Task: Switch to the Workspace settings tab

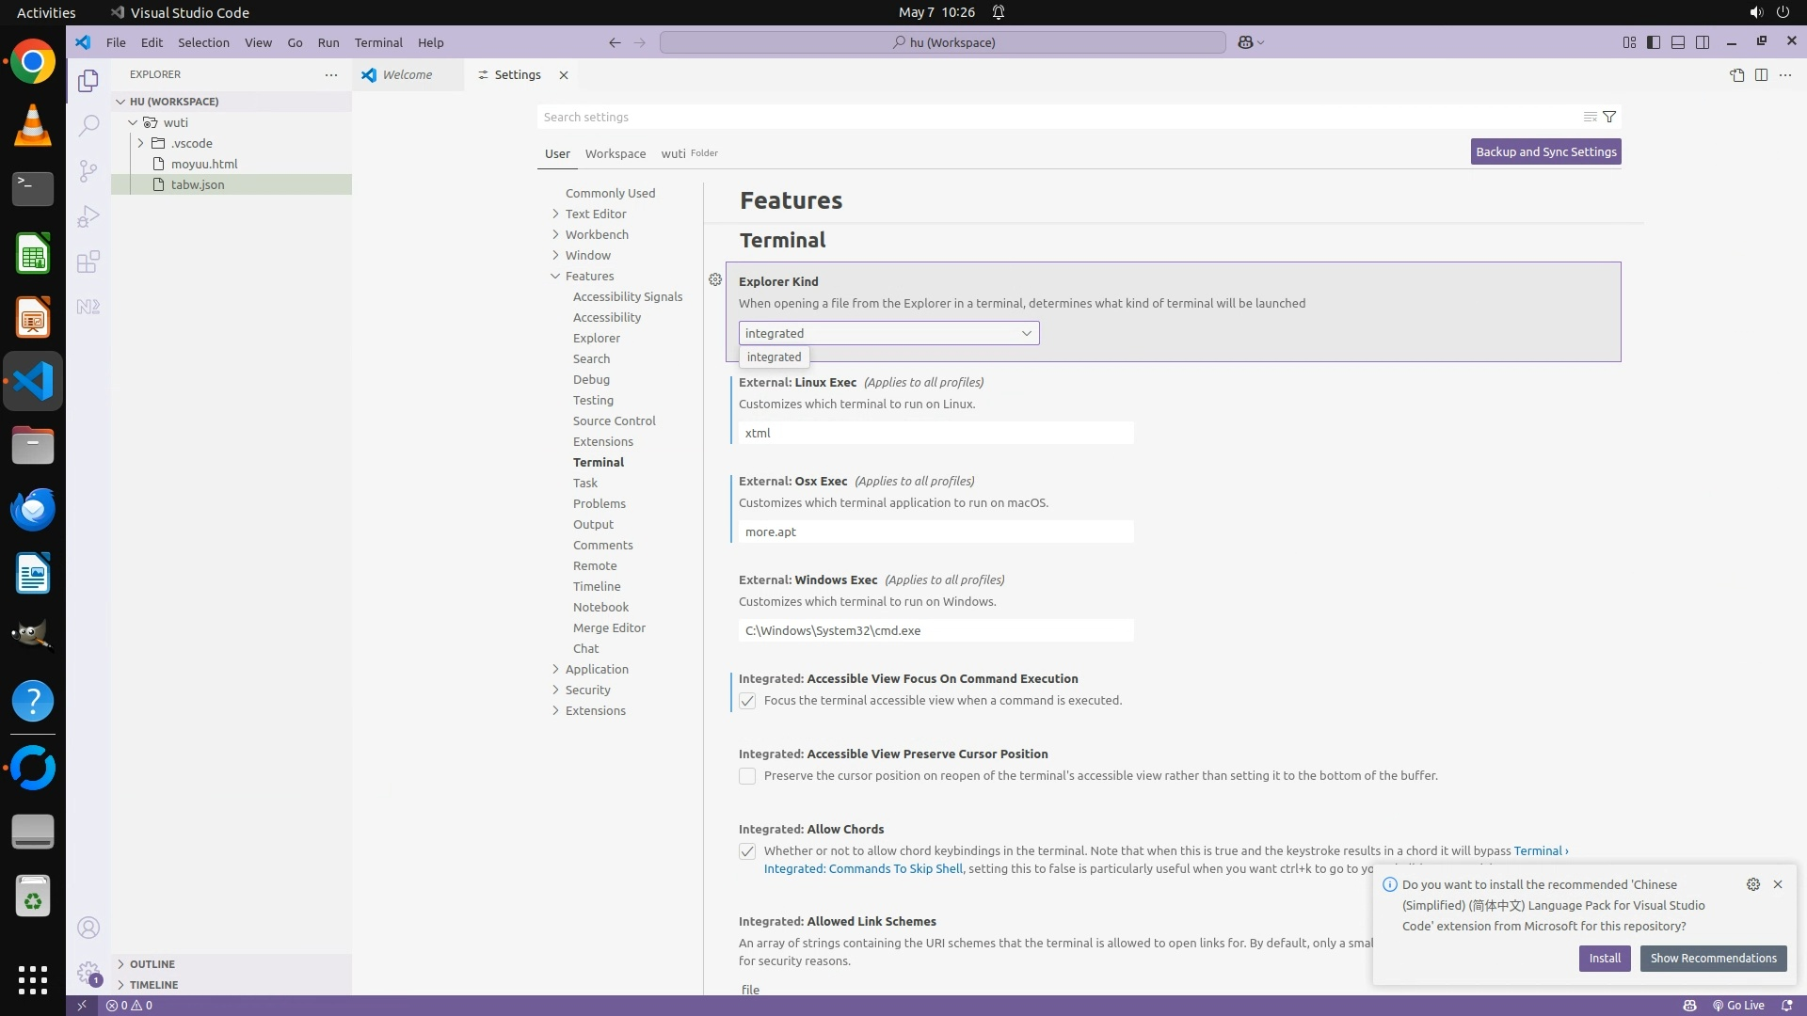Action: pyautogui.click(x=615, y=153)
